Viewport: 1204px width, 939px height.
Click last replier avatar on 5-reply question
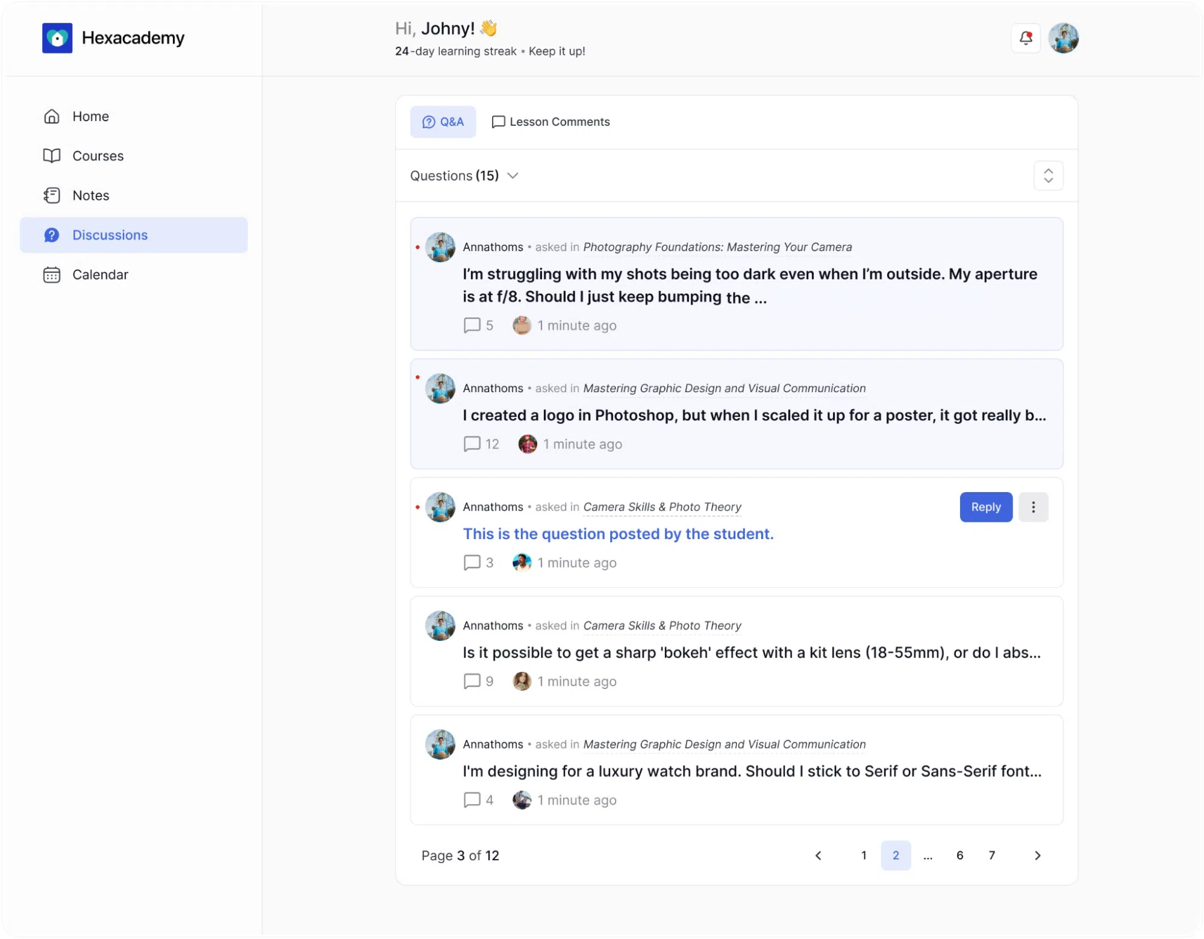pyautogui.click(x=522, y=325)
